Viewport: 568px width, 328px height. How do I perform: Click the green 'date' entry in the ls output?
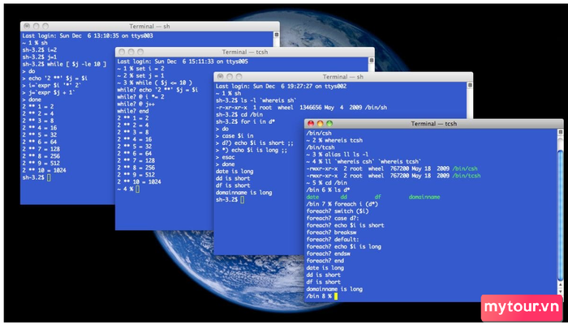[312, 197]
